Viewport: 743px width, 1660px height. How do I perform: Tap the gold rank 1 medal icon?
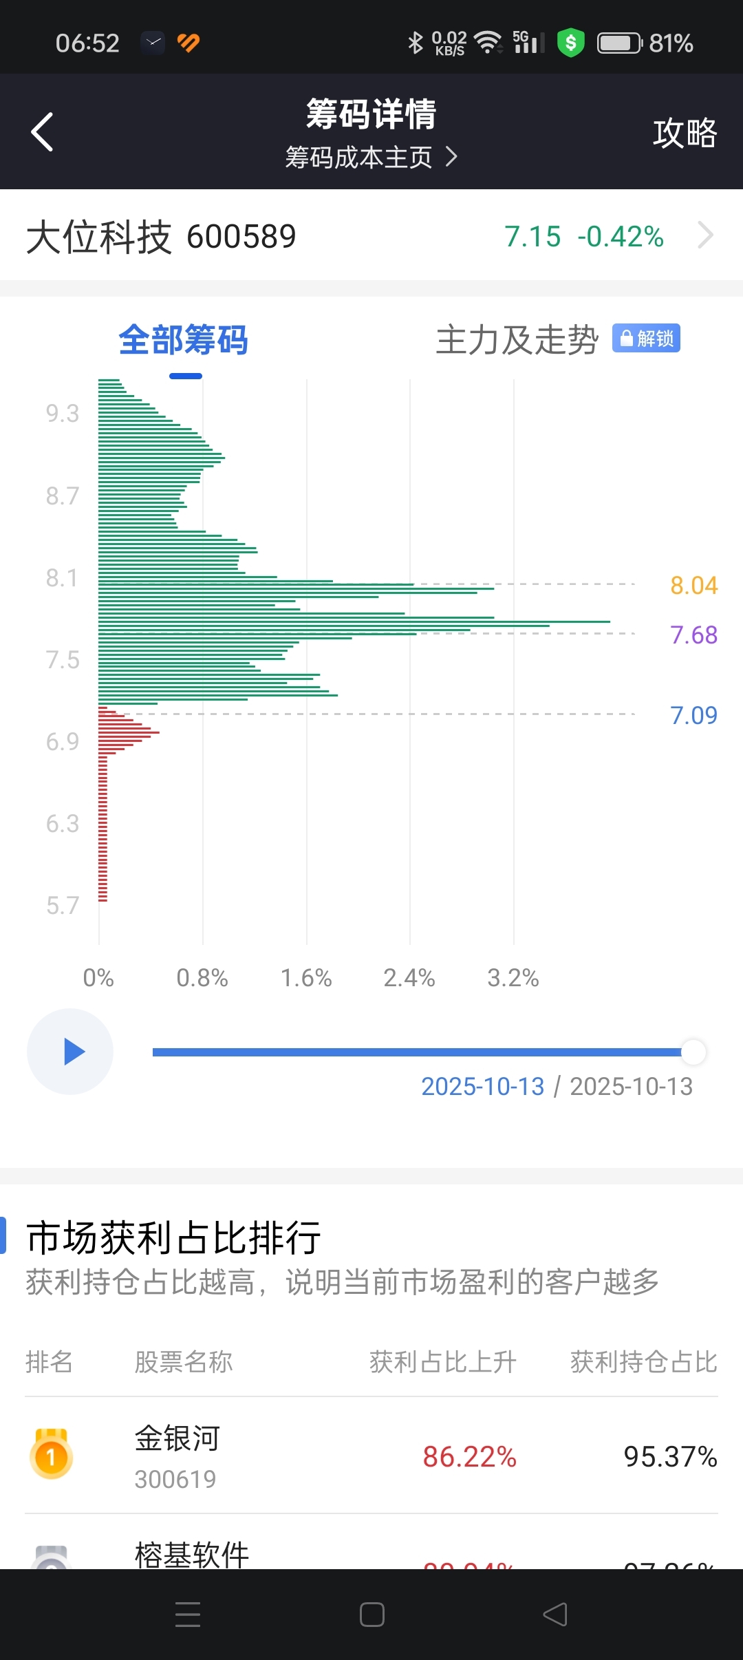coord(51,1454)
